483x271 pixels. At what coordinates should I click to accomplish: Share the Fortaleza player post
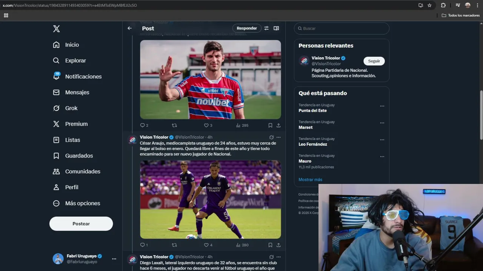[x=278, y=125]
